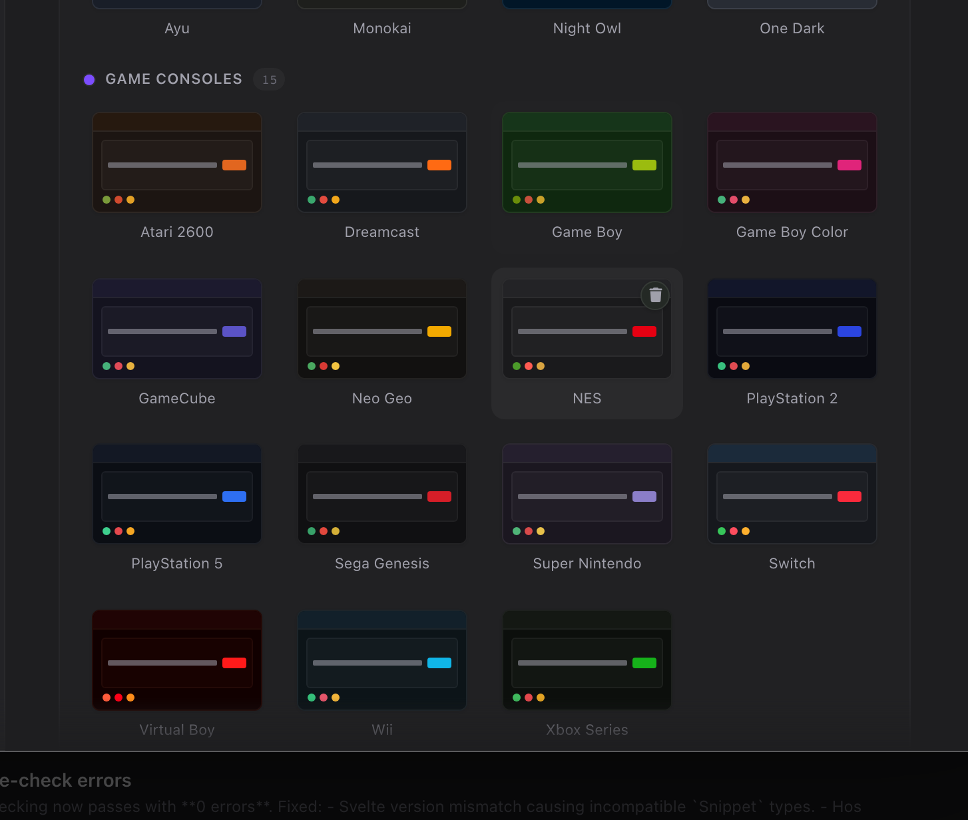Pick the Super Nintendo theme preview
Image resolution: width=968 pixels, height=820 pixels.
pos(587,494)
